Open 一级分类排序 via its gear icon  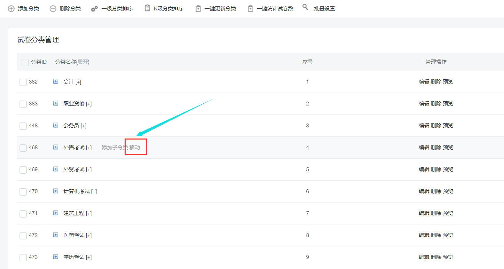(x=94, y=8)
